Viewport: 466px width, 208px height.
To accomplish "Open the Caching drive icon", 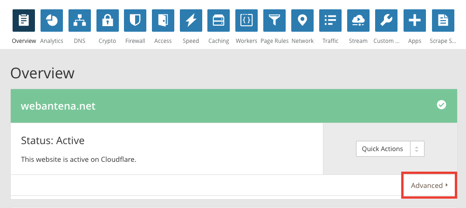I will point(219,21).
